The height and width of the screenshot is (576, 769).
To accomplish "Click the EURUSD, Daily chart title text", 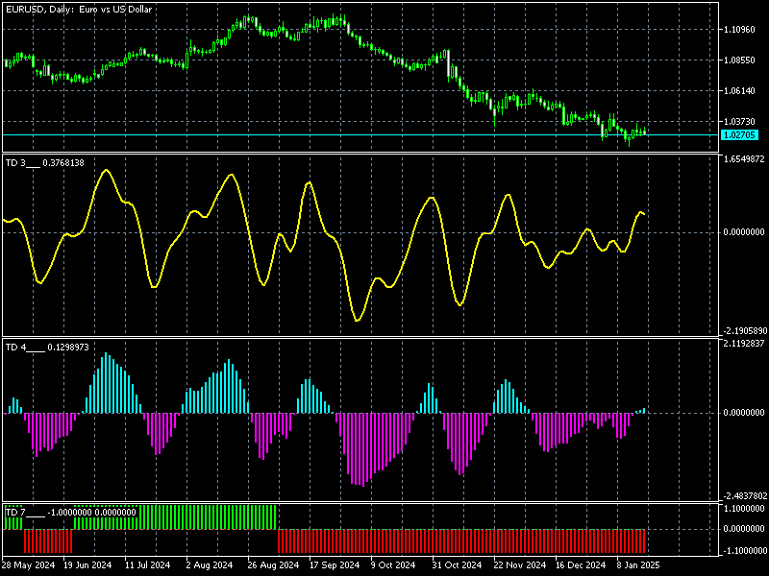I will pos(79,10).
